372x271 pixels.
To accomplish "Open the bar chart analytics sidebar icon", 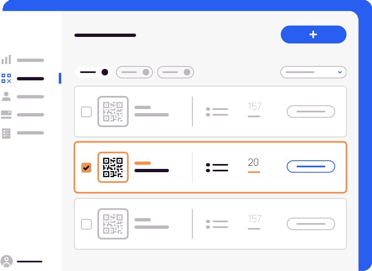I will pos(6,59).
